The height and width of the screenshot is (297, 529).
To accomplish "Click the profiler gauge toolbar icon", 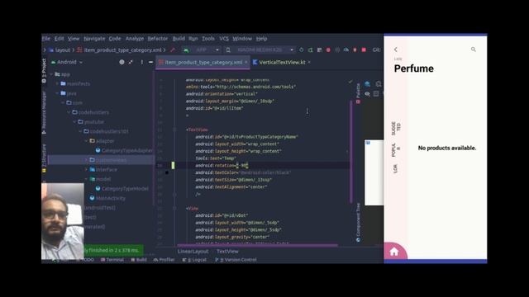I will (346, 49).
